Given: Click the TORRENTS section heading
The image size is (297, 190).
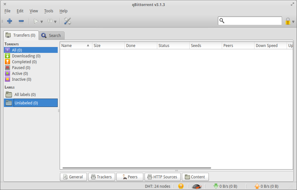Looking at the screenshot, I should [x=12, y=44].
